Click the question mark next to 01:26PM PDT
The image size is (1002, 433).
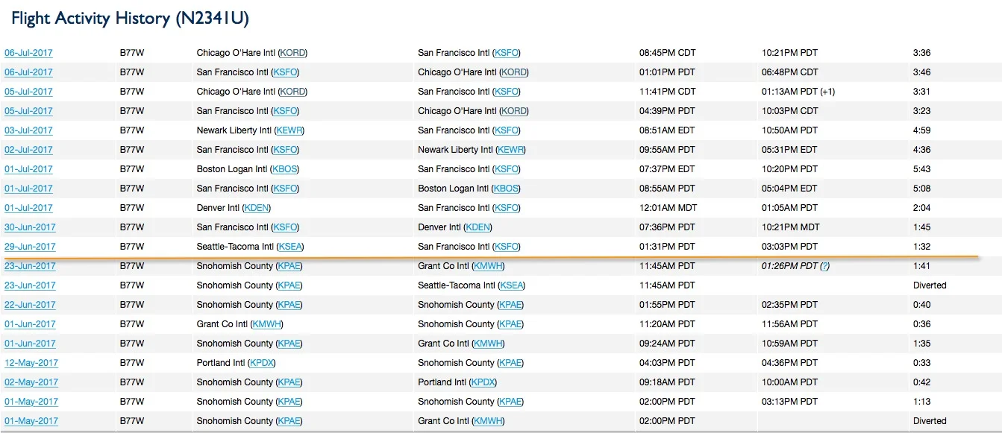click(x=824, y=266)
